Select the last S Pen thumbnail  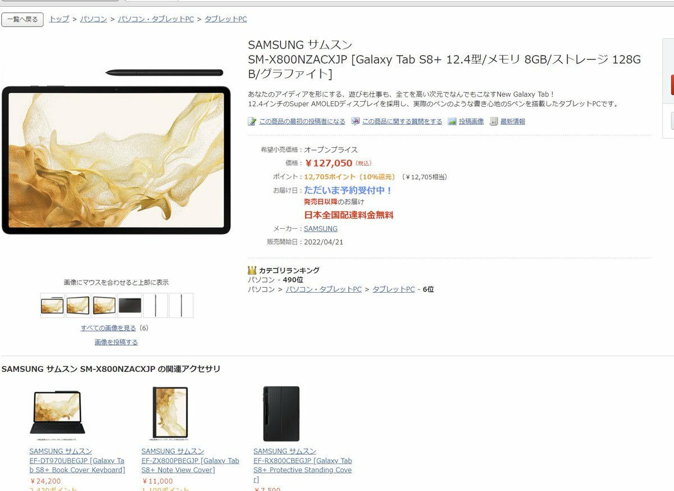[181, 306]
